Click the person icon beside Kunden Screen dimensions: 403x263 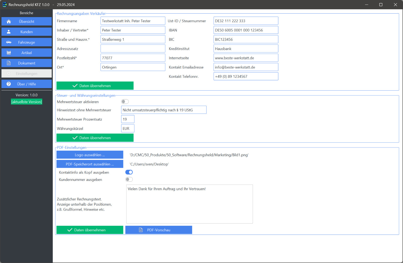tap(9, 32)
